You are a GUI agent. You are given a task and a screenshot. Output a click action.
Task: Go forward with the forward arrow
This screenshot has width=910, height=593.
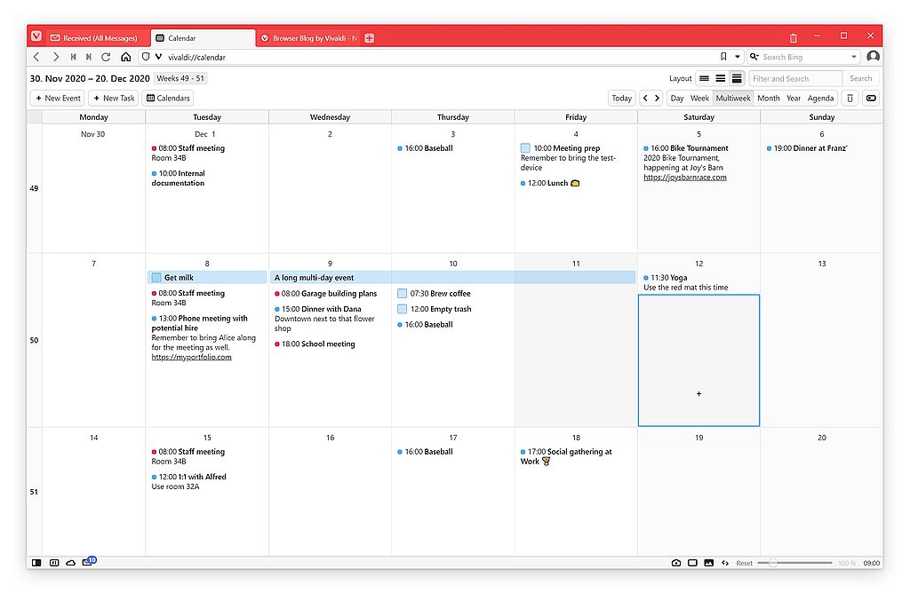56,57
